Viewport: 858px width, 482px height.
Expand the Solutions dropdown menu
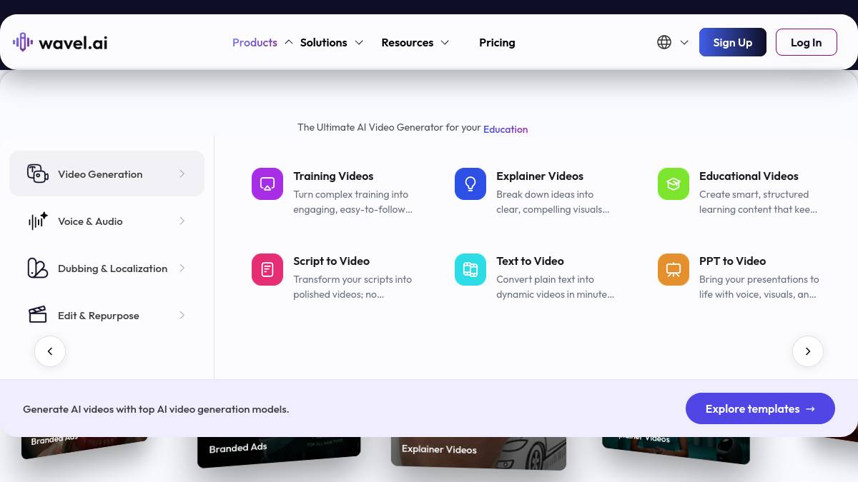point(332,42)
